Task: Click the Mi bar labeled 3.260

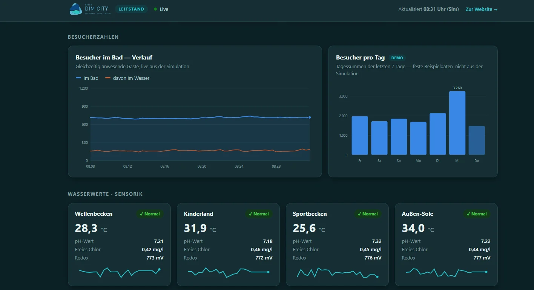Action: 457,123
